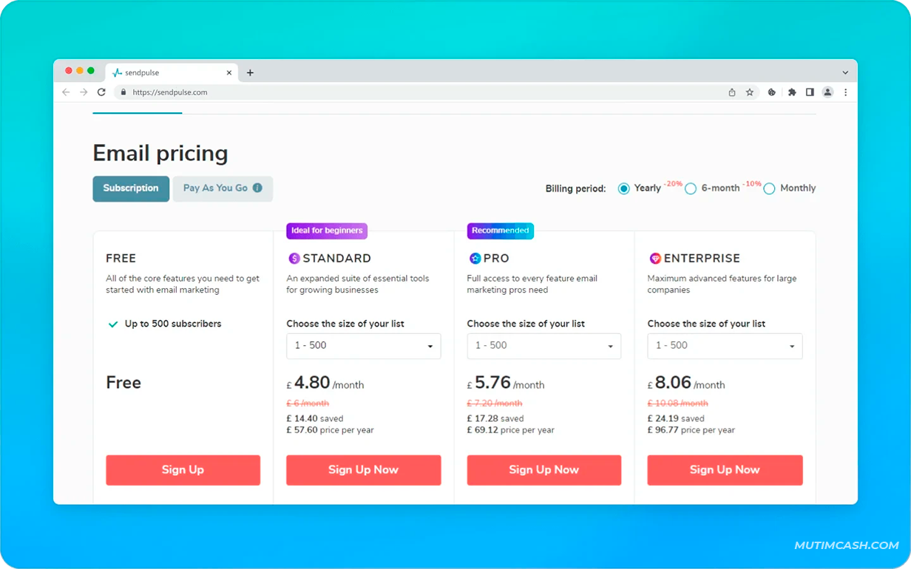Open the Chrome three-dot menu
The image size is (911, 569).
click(846, 92)
